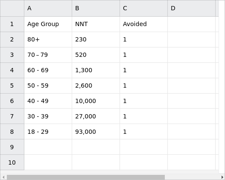The width and height of the screenshot is (225, 180).
Task: Select row 5 header
Action: 12,86
